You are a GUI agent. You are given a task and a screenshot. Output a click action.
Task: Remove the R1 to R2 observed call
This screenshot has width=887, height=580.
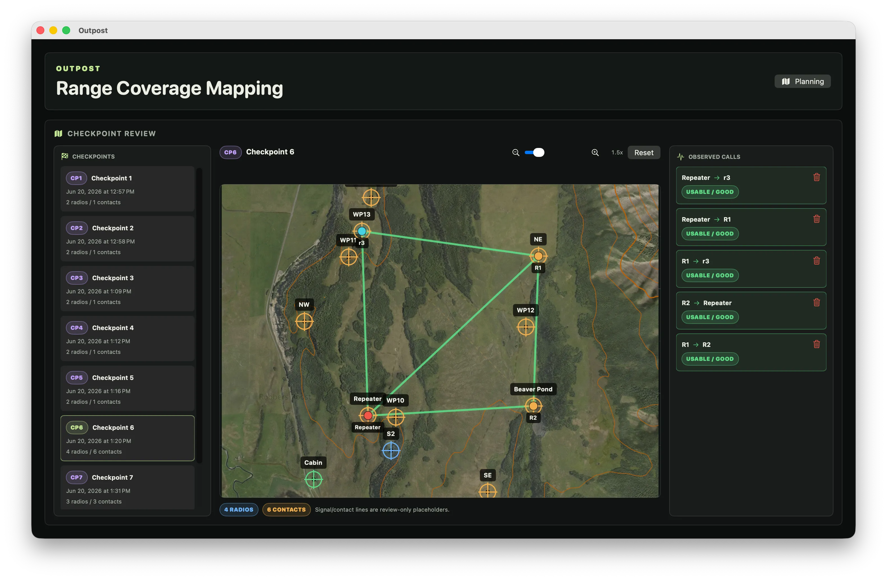point(816,344)
